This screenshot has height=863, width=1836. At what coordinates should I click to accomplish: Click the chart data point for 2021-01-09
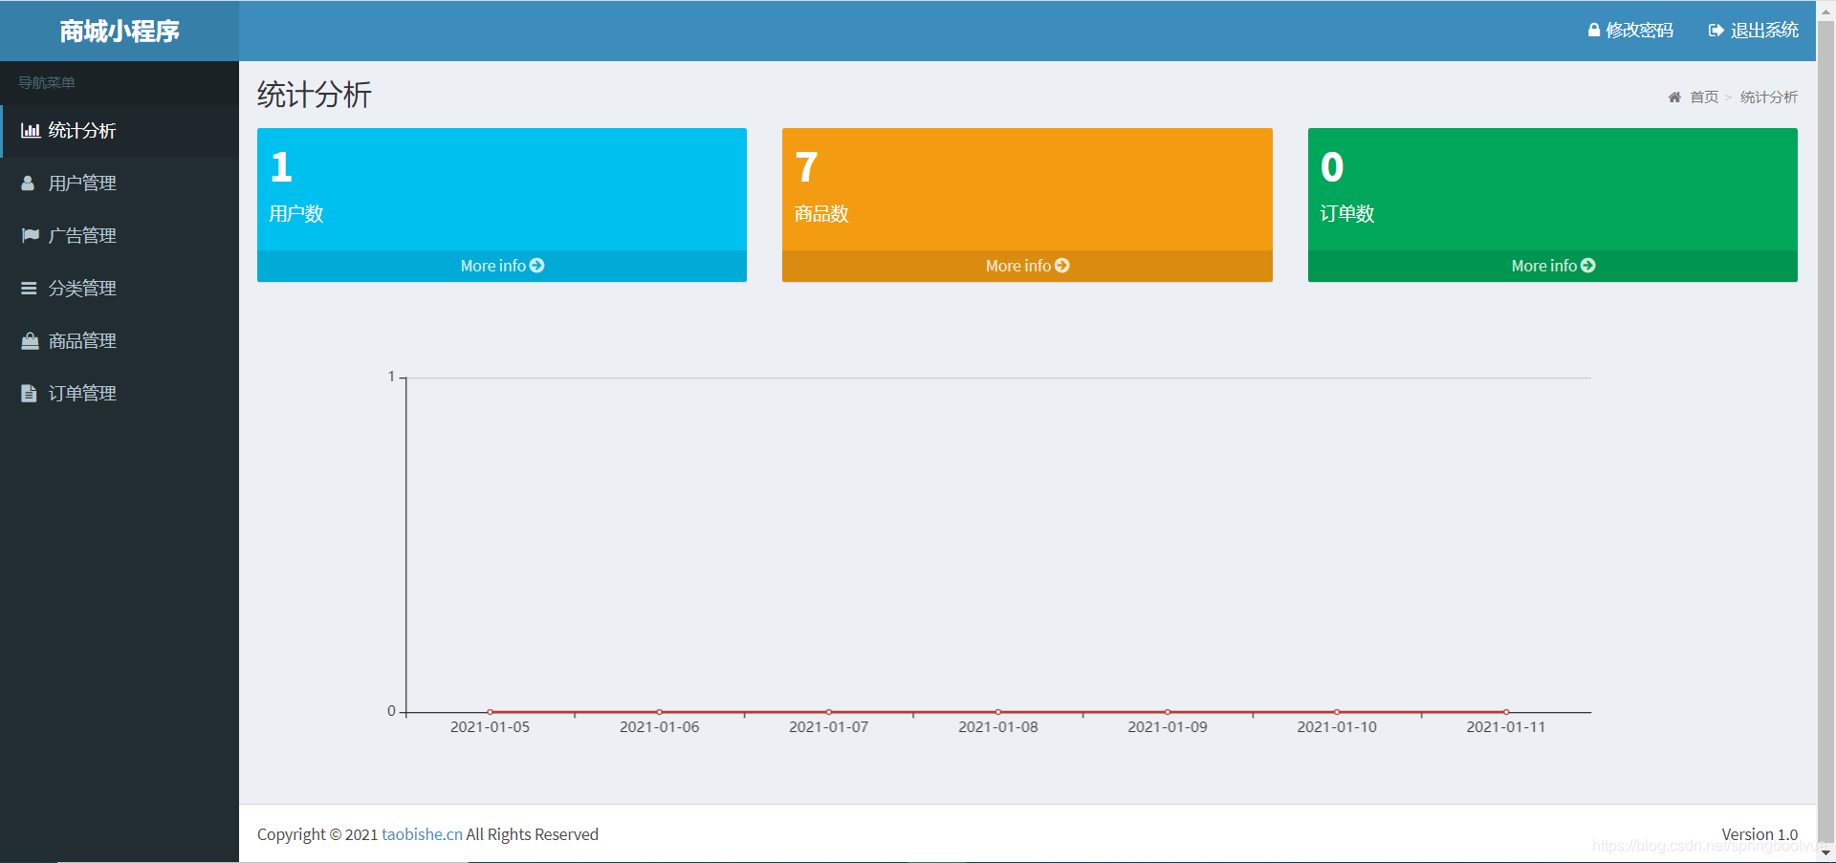[x=1168, y=712]
